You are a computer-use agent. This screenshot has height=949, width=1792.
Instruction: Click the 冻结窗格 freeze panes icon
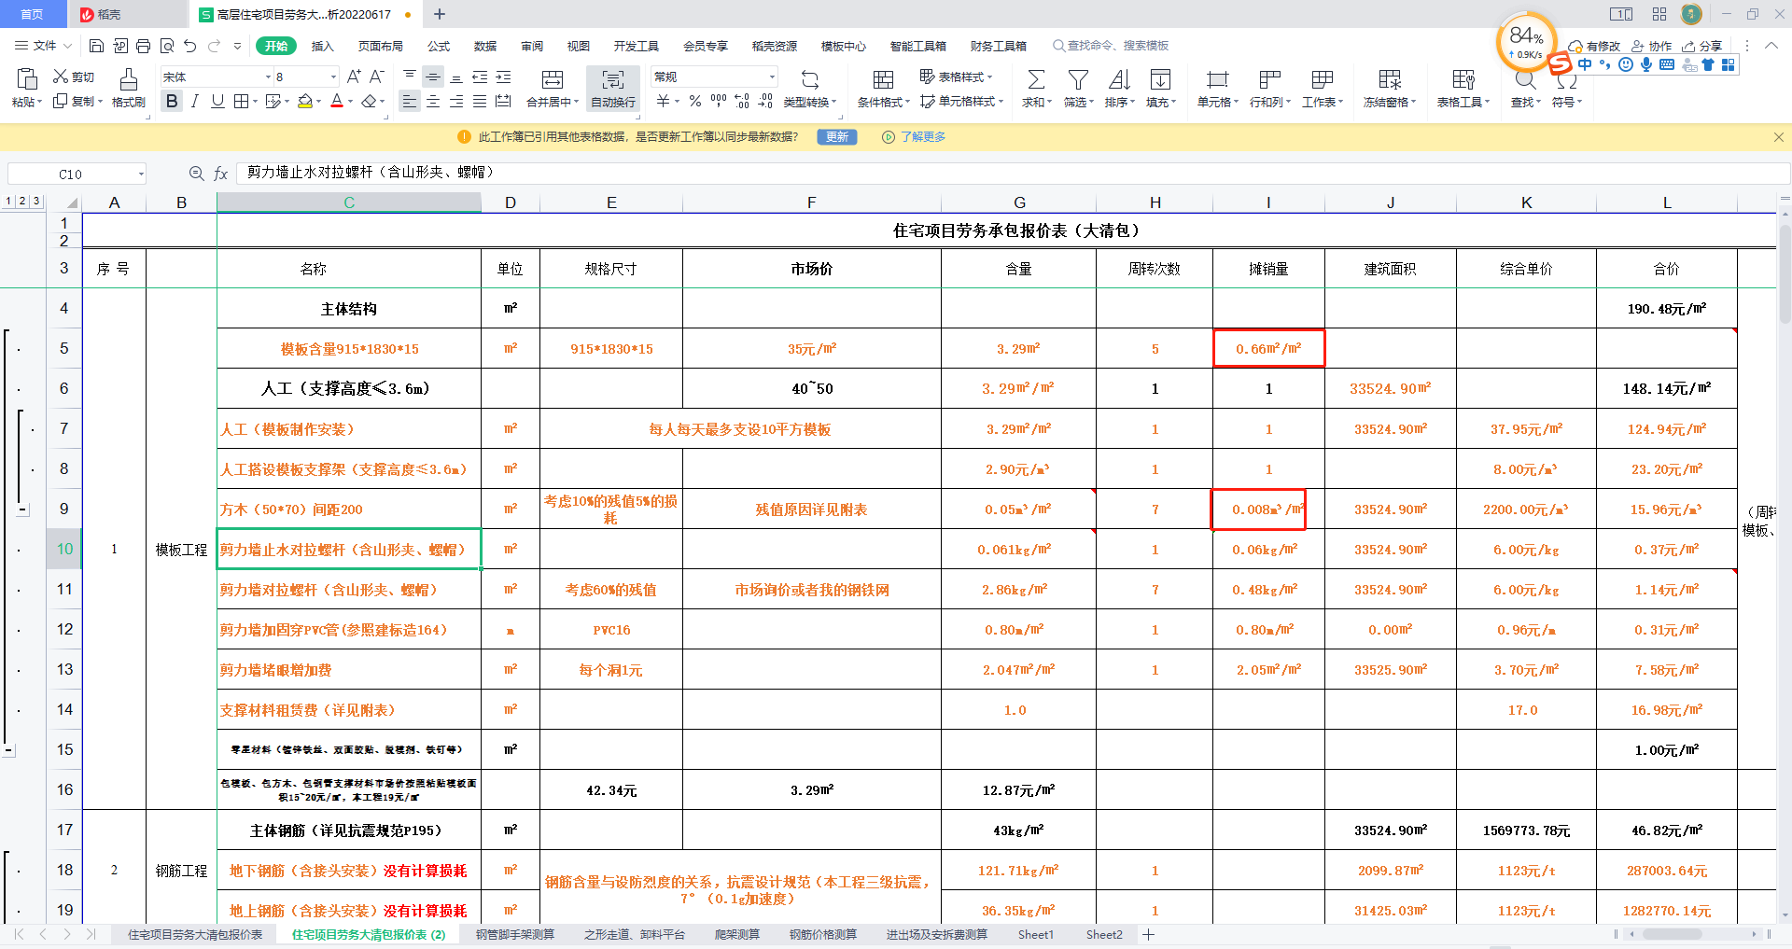[x=1390, y=80]
